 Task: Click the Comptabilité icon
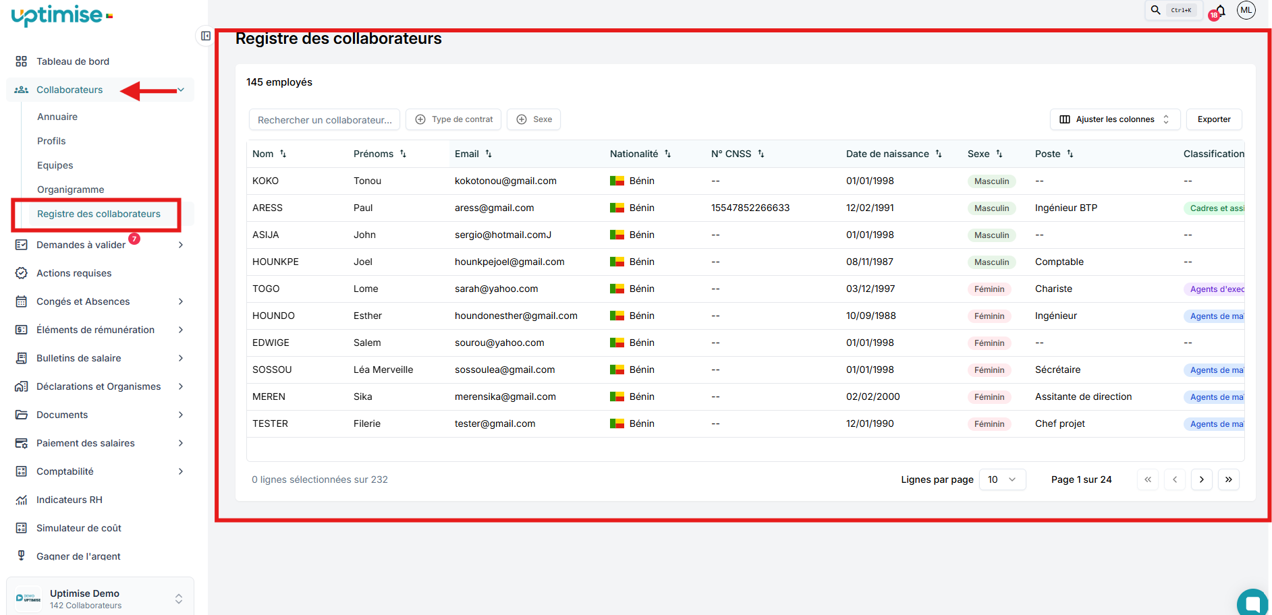(x=22, y=471)
